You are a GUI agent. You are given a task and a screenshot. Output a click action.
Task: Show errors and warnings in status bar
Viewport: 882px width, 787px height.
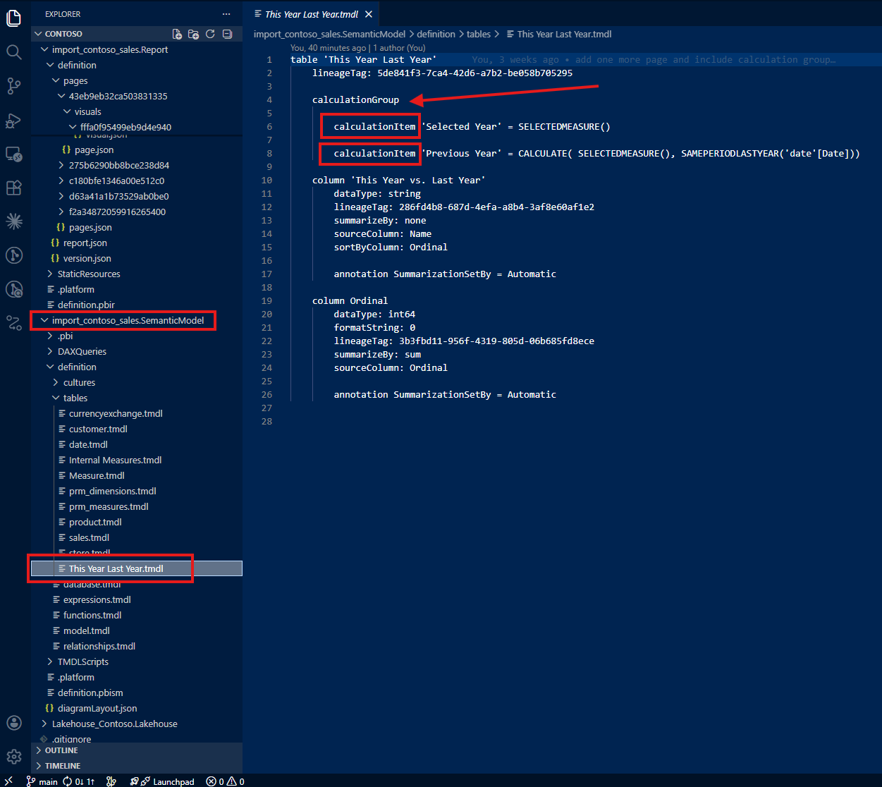[x=225, y=781]
